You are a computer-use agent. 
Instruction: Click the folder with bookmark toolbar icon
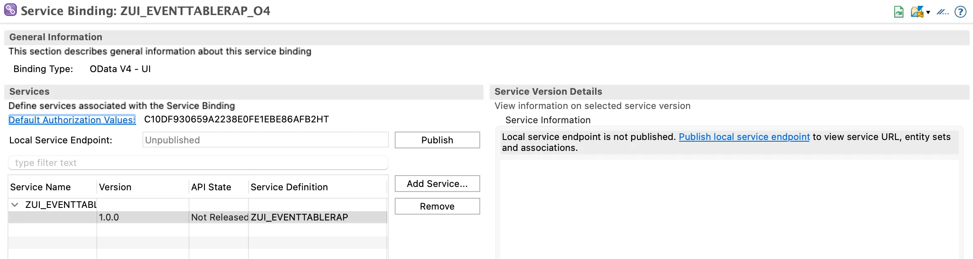click(x=917, y=12)
